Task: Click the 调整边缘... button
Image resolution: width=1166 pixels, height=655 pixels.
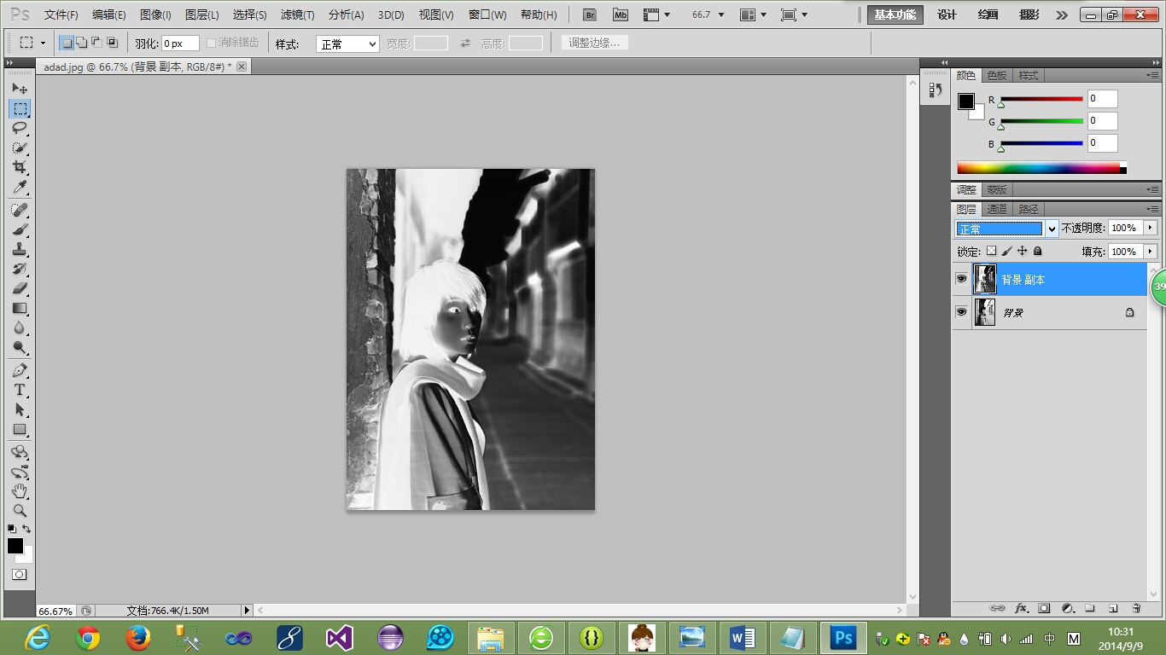Action: (594, 43)
